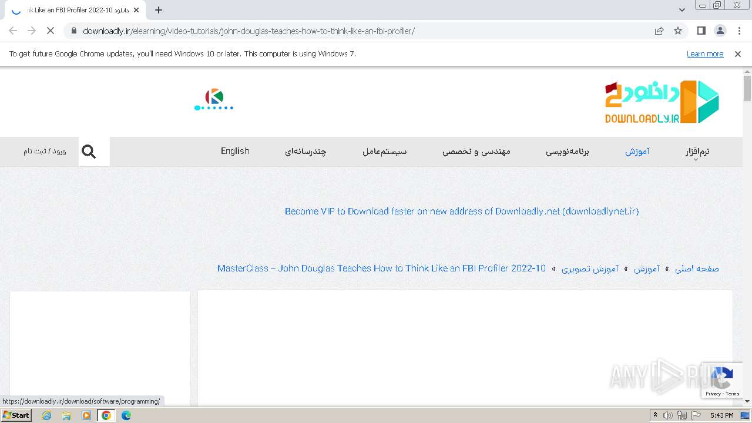The width and height of the screenshot is (752, 423).
Task: Open the آموزش تصویری breadcrumb link
Action: pos(590,268)
